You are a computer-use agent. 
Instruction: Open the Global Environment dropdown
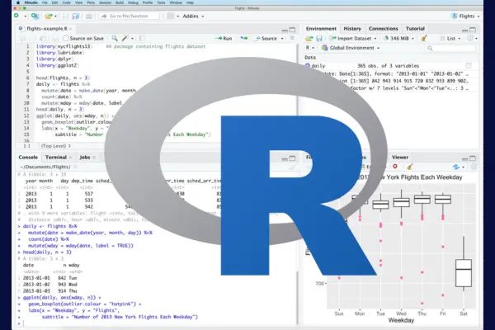(x=351, y=49)
